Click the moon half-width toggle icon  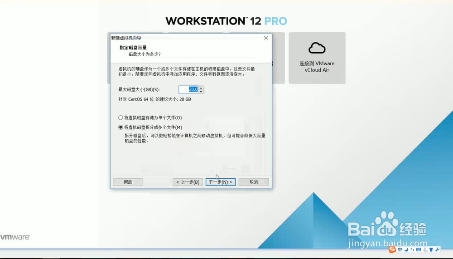pos(406,249)
